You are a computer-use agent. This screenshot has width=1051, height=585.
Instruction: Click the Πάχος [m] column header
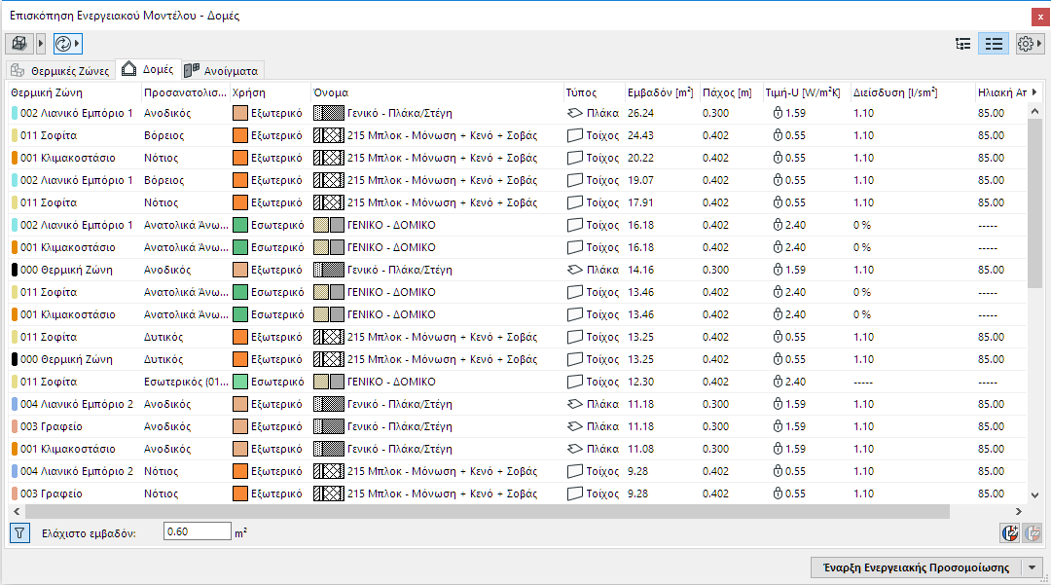coord(730,92)
